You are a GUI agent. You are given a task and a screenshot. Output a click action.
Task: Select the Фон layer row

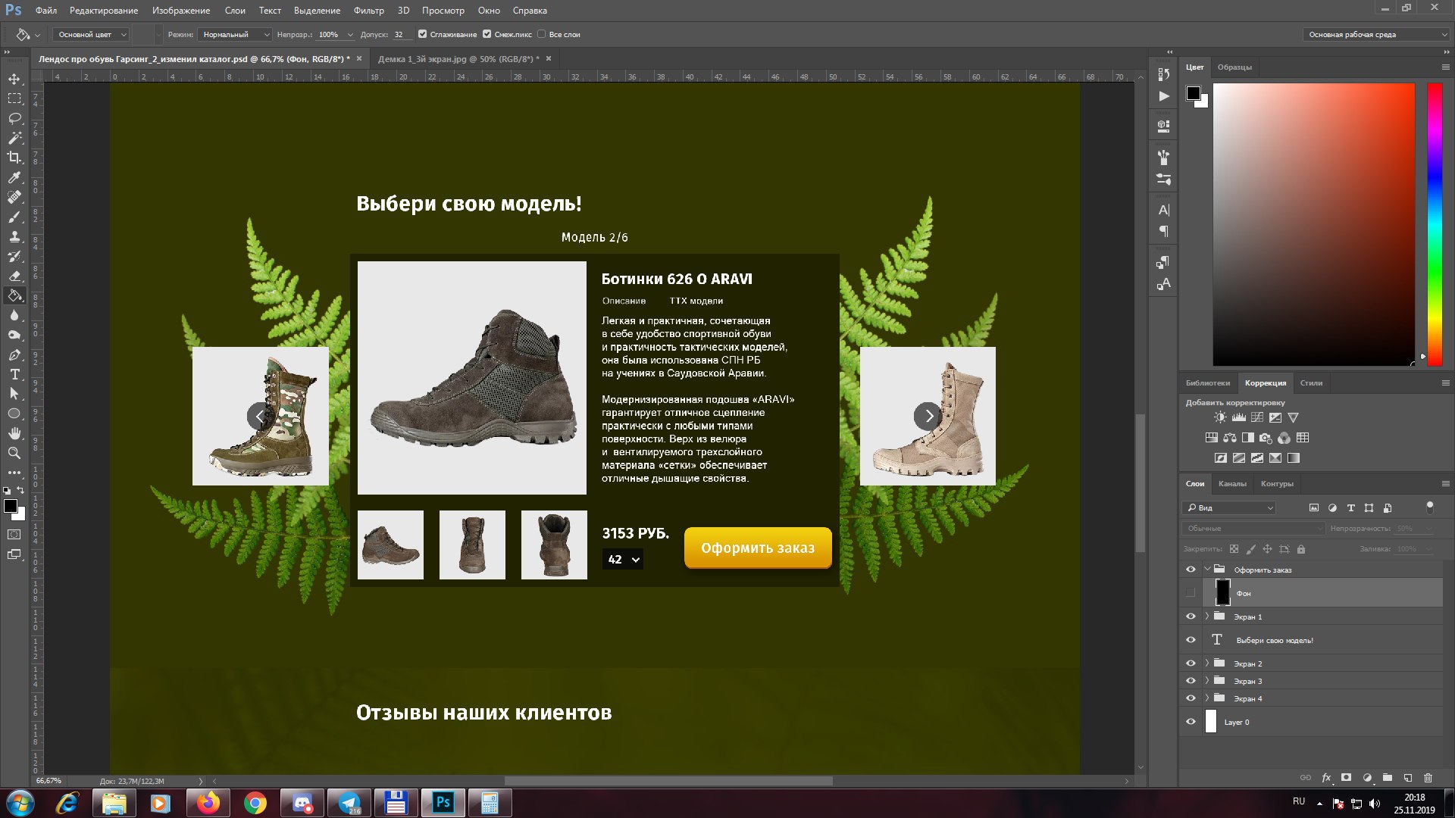click(1322, 593)
